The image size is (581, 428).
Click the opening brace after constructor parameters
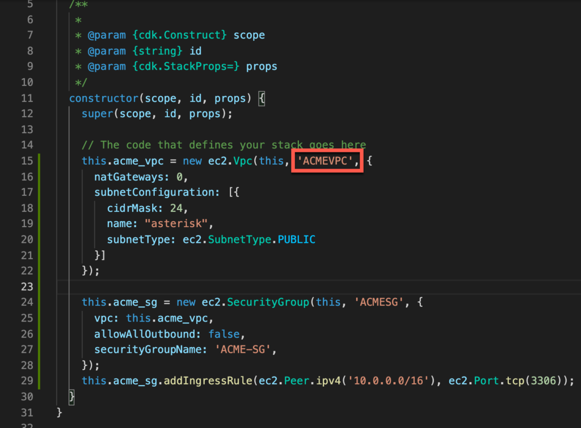point(262,99)
